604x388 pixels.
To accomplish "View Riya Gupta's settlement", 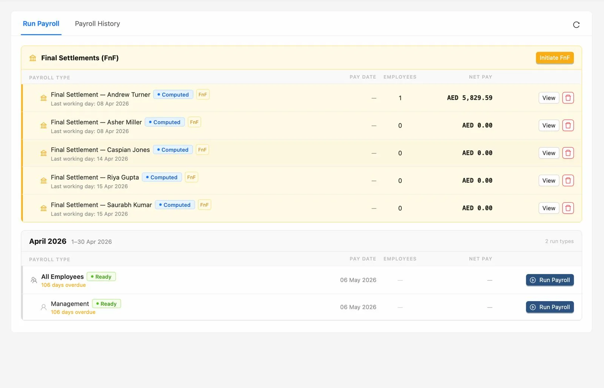I will click(x=549, y=180).
